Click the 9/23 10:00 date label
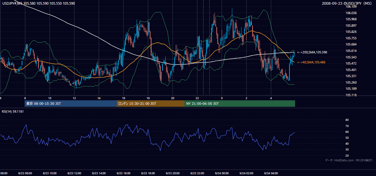The width and height of the screenshot is (376, 176). (x=50, y=173)
